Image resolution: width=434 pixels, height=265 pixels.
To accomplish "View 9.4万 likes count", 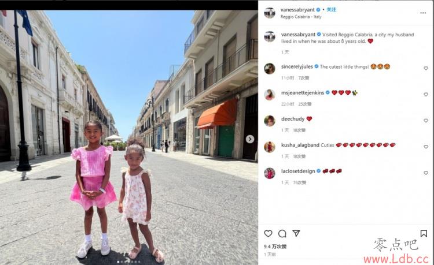I will [x=275, y=247].
